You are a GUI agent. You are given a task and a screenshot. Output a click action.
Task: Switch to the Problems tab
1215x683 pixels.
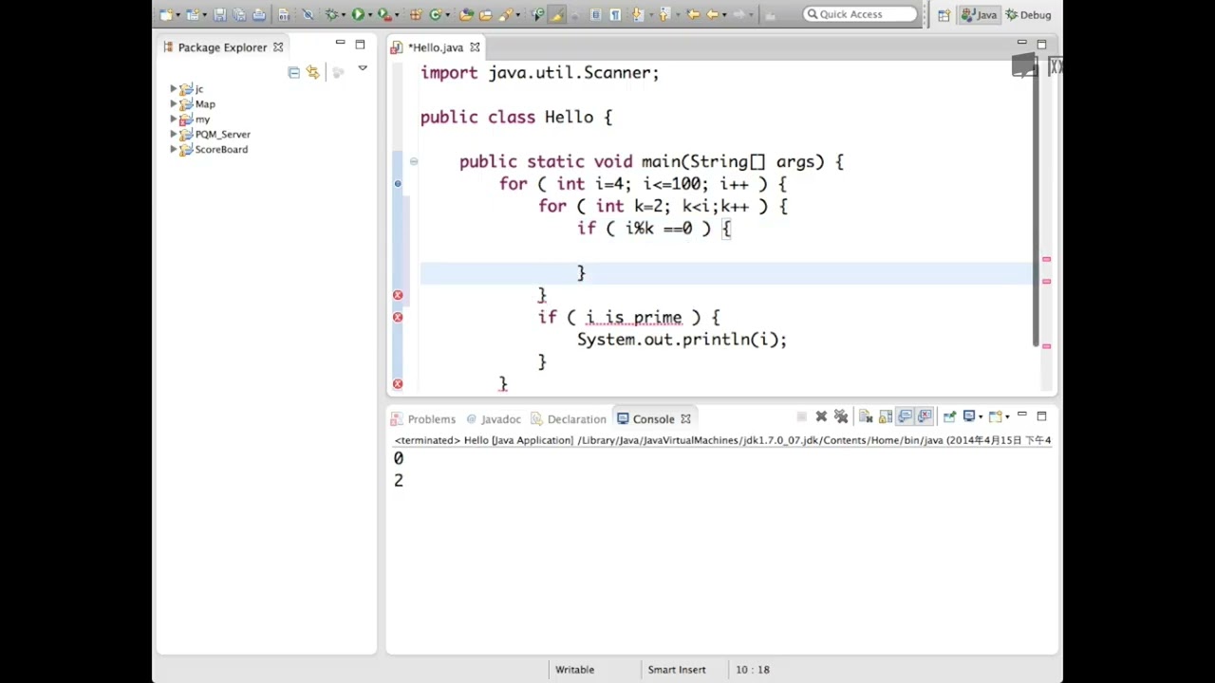click(424, 419)
